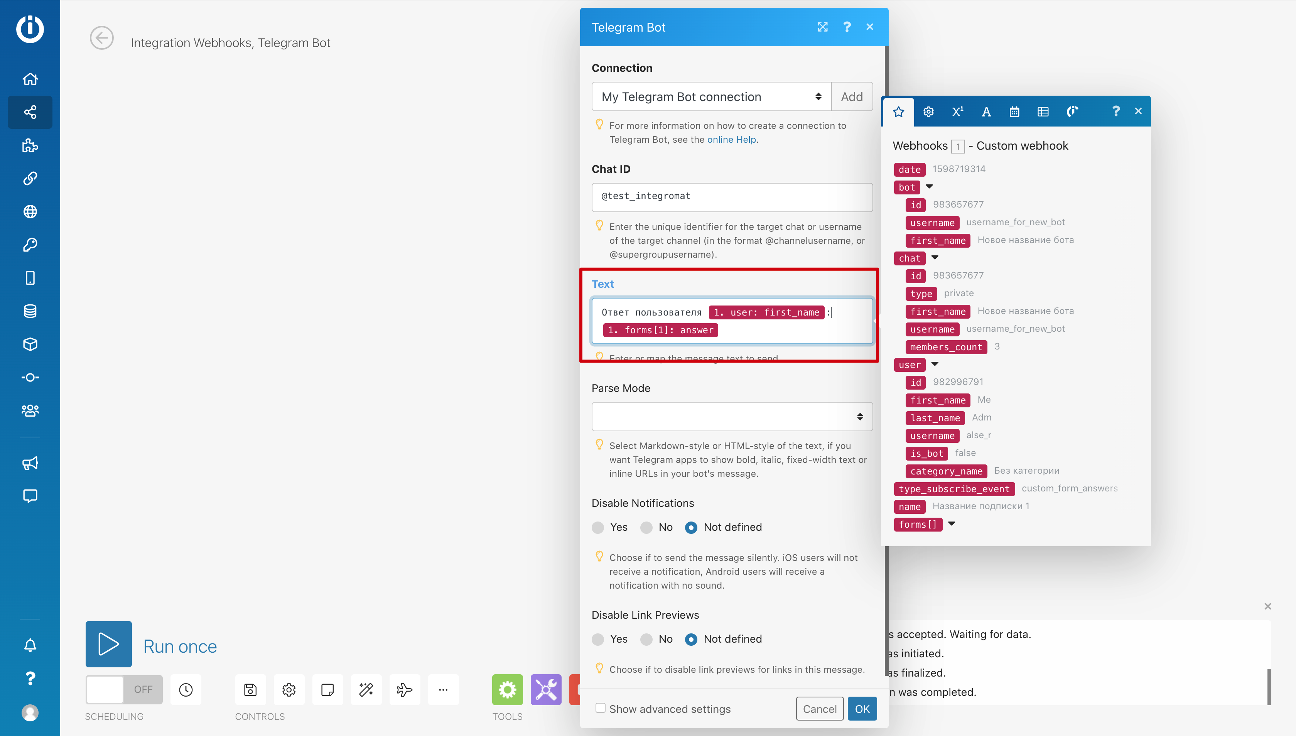Select No for Disable Notifications

(646, 527)
